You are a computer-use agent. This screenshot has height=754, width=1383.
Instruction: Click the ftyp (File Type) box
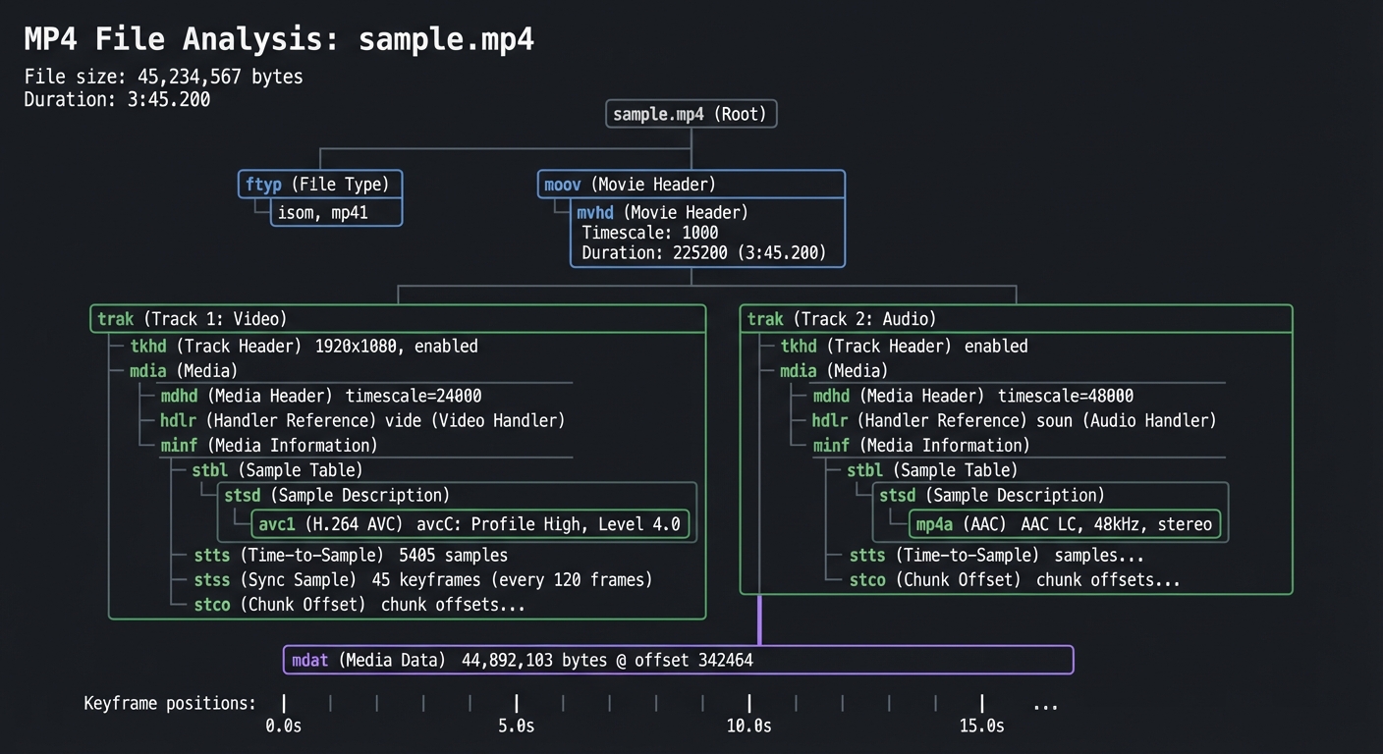coord(319,184)
